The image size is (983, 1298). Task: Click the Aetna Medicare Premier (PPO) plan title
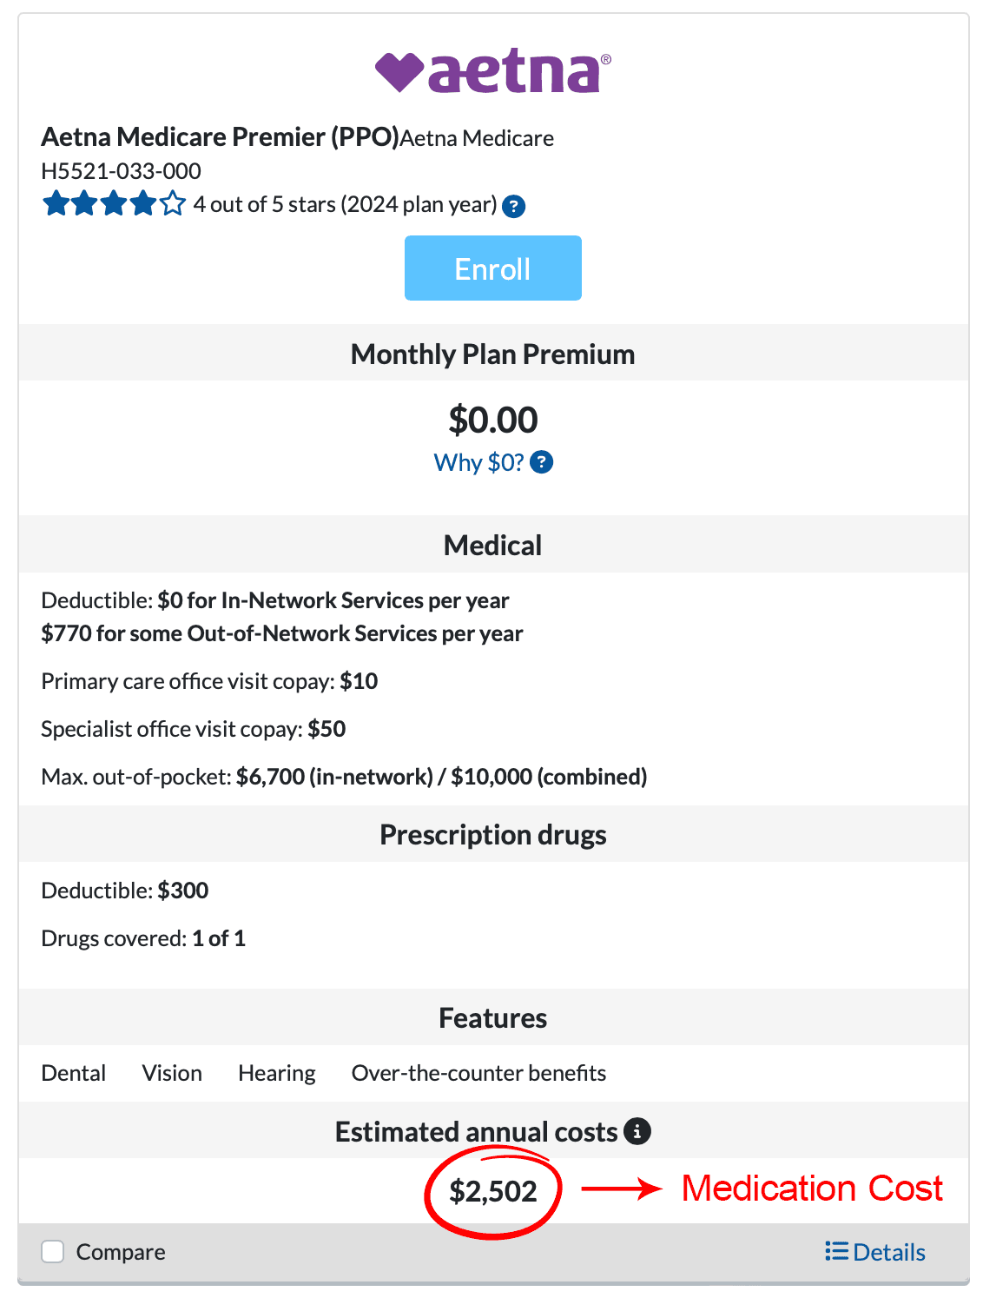(220, 137)
